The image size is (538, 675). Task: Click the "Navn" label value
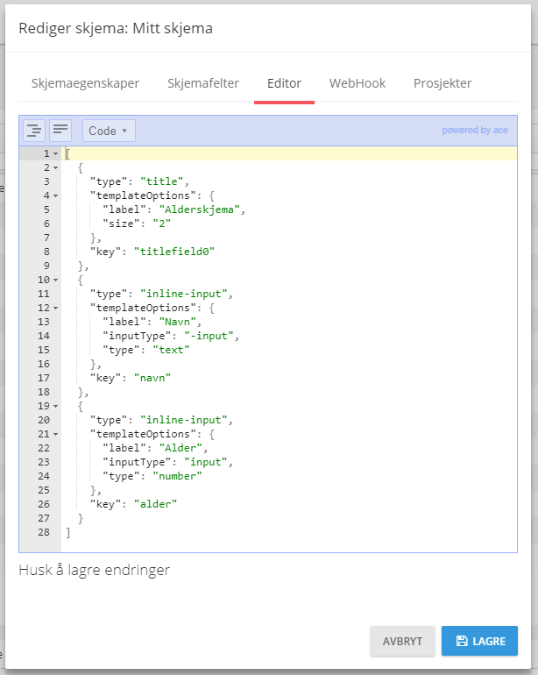click(177, 322)
